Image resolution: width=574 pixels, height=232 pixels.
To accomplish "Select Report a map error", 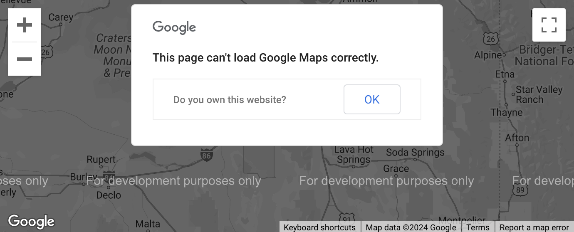I will click(x=534, y=227).
